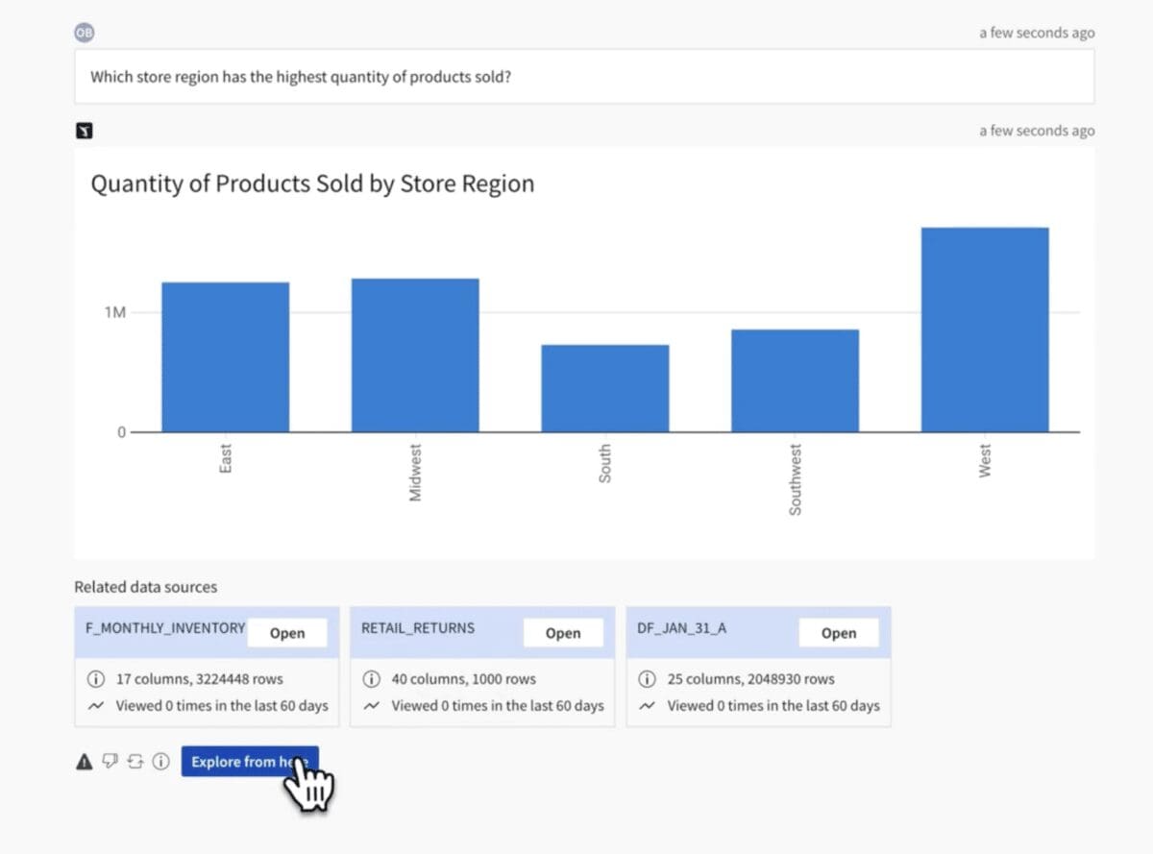The height and width of the screenshot is (854, 1153).
Task: Click the info icon beside Explore from here
Action: 160,762
